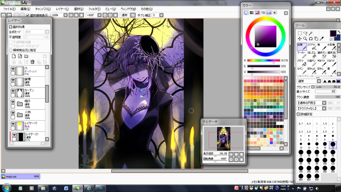341x192 pixels.
Task: Show the color wheel panel icon
Action: point(246,13)
